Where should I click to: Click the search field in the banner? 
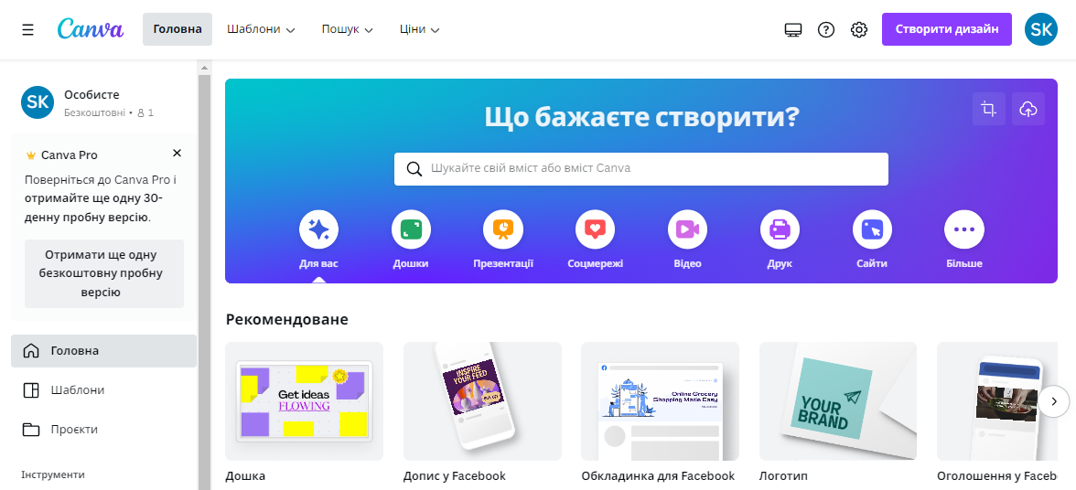click(640, 168)
